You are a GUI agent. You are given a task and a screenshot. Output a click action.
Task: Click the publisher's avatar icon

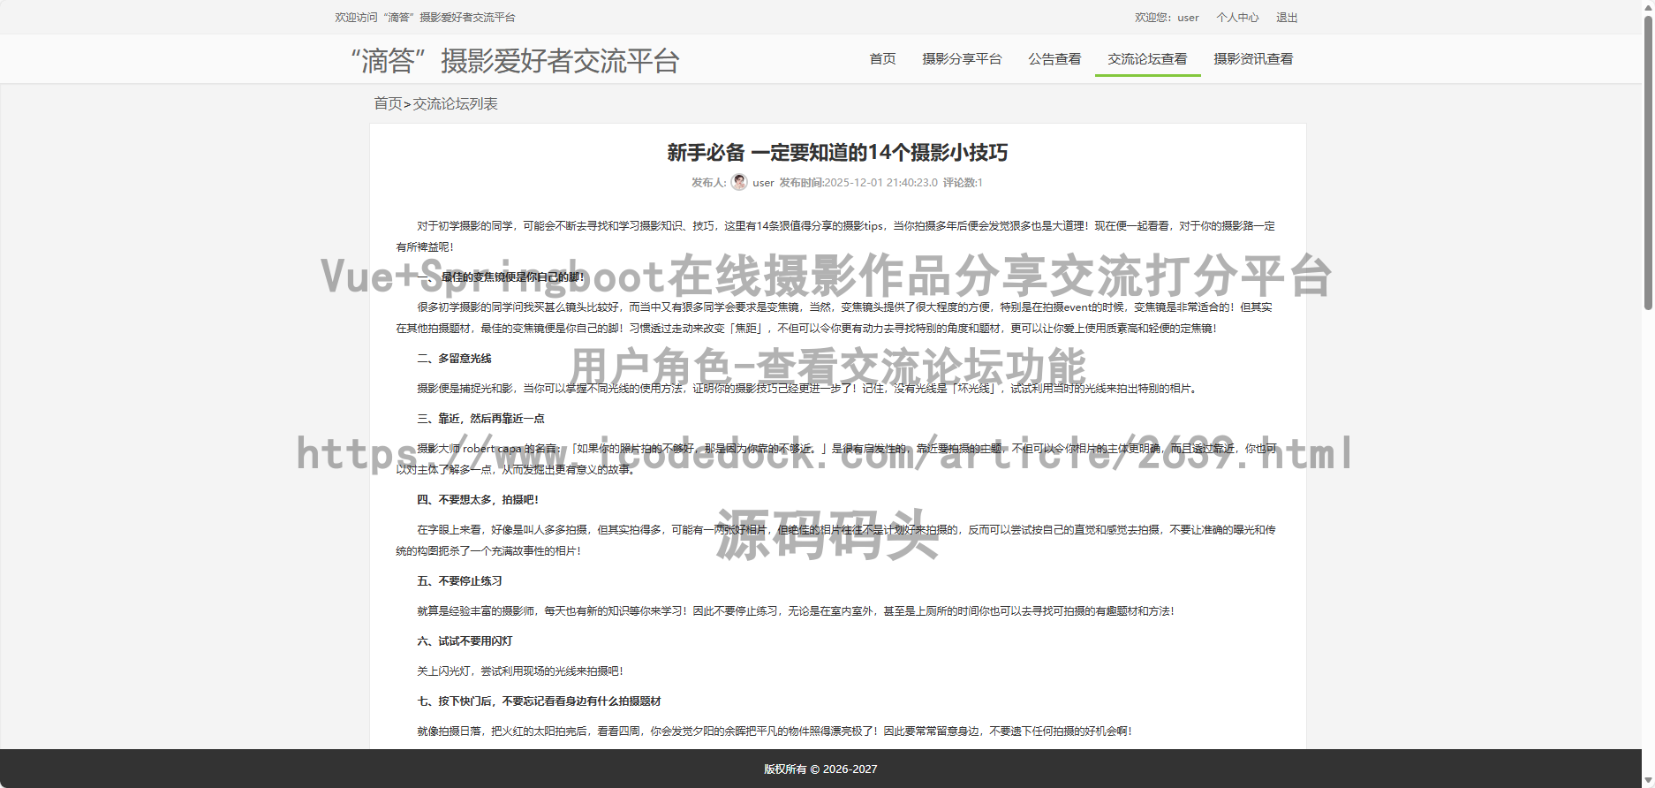739,182
